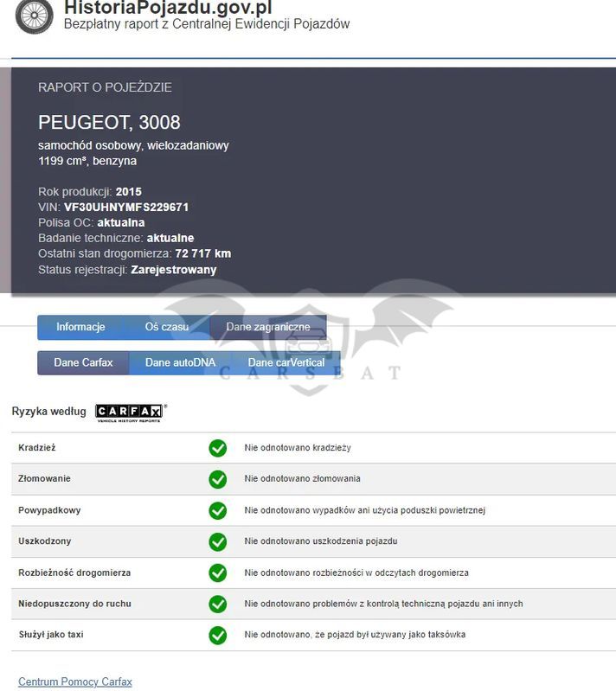Switch to the Informacje tab
This screenshot has width=616, height=691.
(80, 327)
